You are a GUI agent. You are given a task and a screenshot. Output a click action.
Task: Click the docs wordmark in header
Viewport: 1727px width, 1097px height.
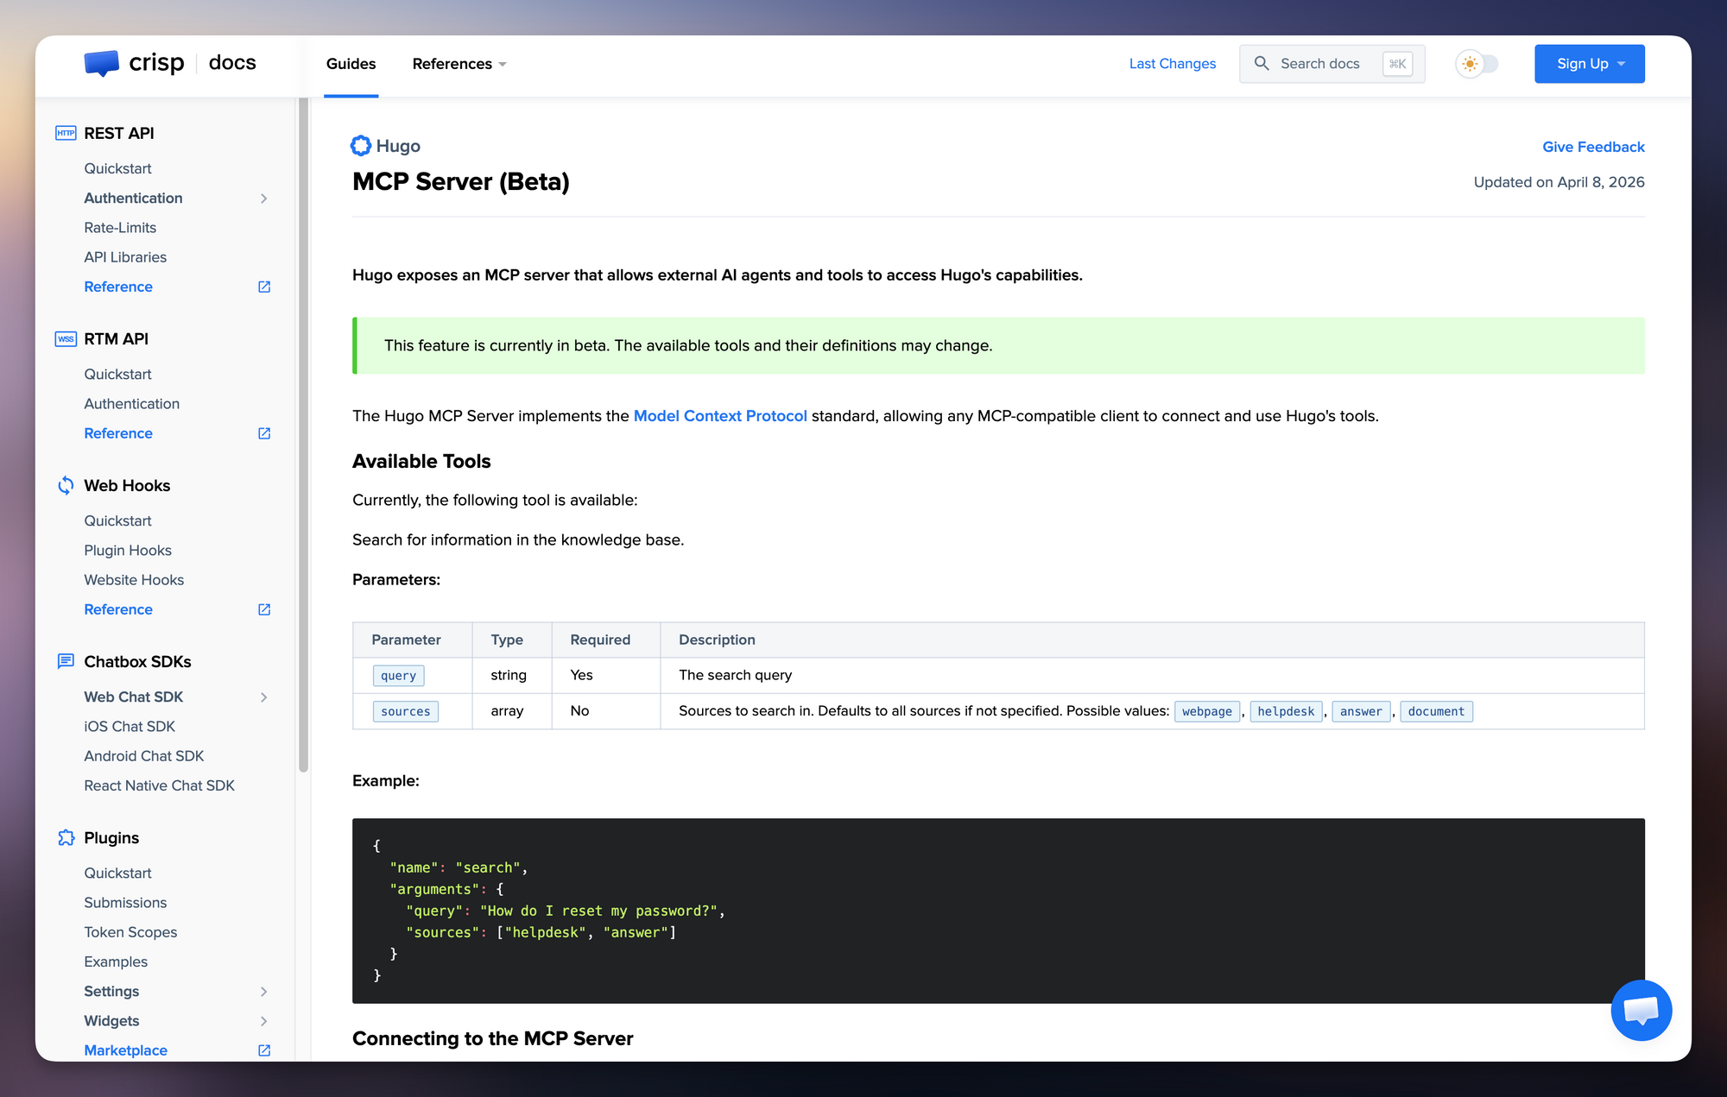point(232,62)
